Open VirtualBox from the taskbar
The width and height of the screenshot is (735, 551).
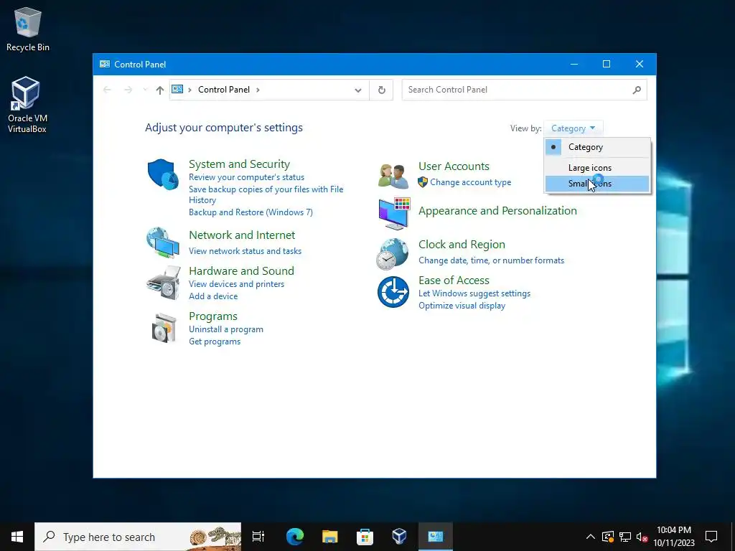(x=399, y=537)
